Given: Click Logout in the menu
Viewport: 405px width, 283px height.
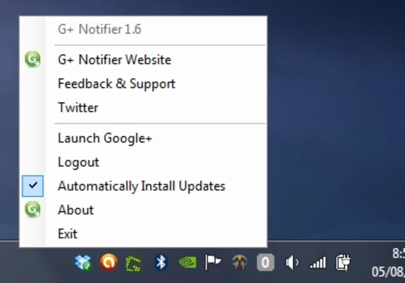Looking at the screenshot, I should click(143, 162).
